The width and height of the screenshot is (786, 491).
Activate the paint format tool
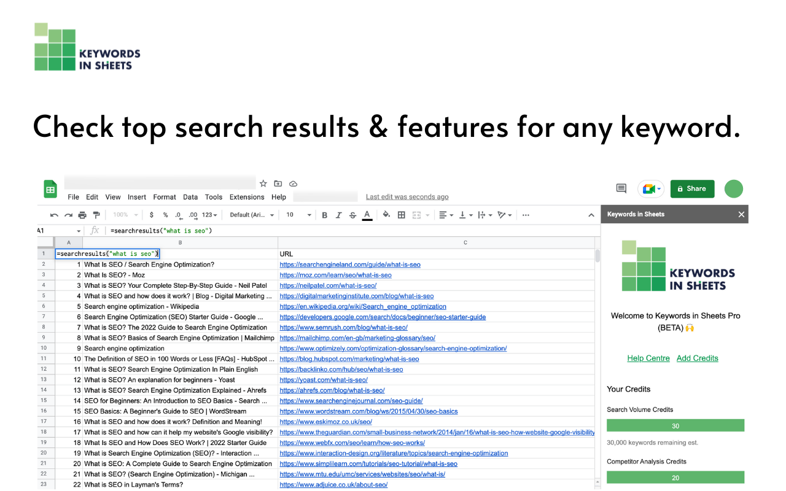pyautogui.click(x=96, y=215)
